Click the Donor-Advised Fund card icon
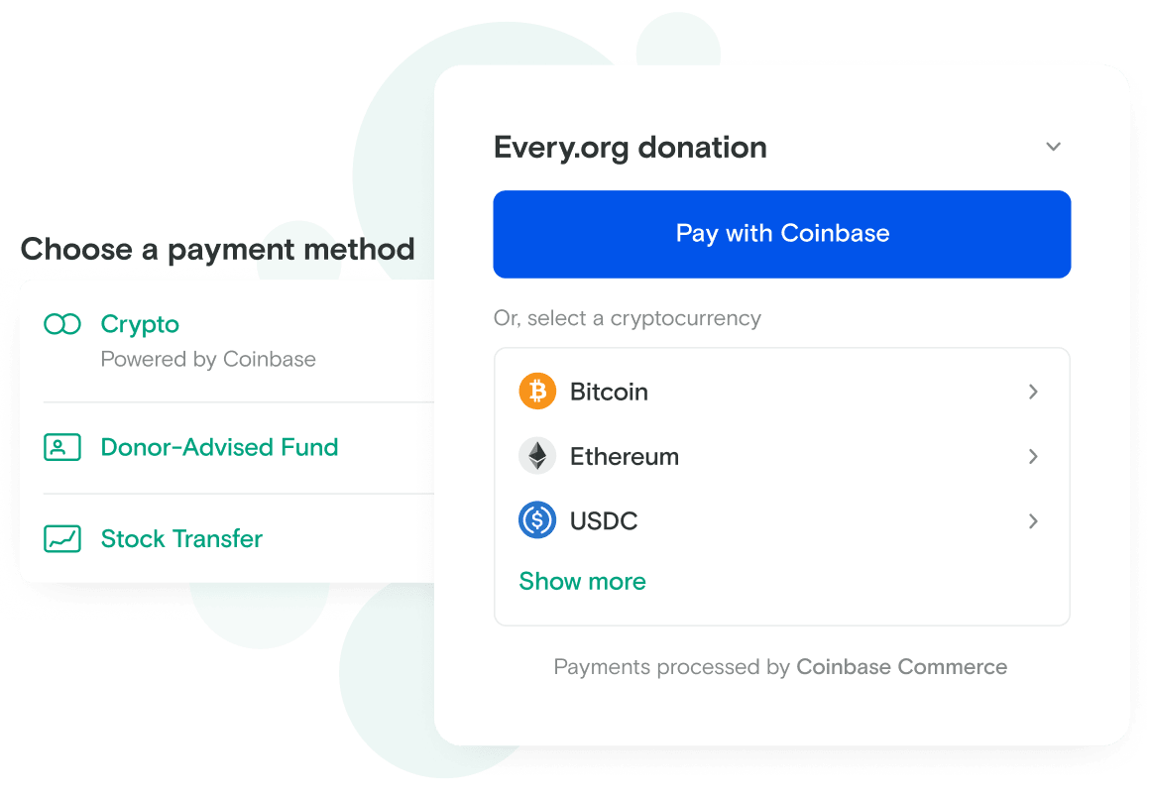The height and width of the screenshot is (793, 1150). coord(62,447)
